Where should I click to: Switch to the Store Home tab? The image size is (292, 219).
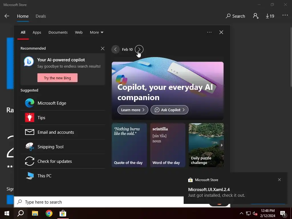point(23,16)
